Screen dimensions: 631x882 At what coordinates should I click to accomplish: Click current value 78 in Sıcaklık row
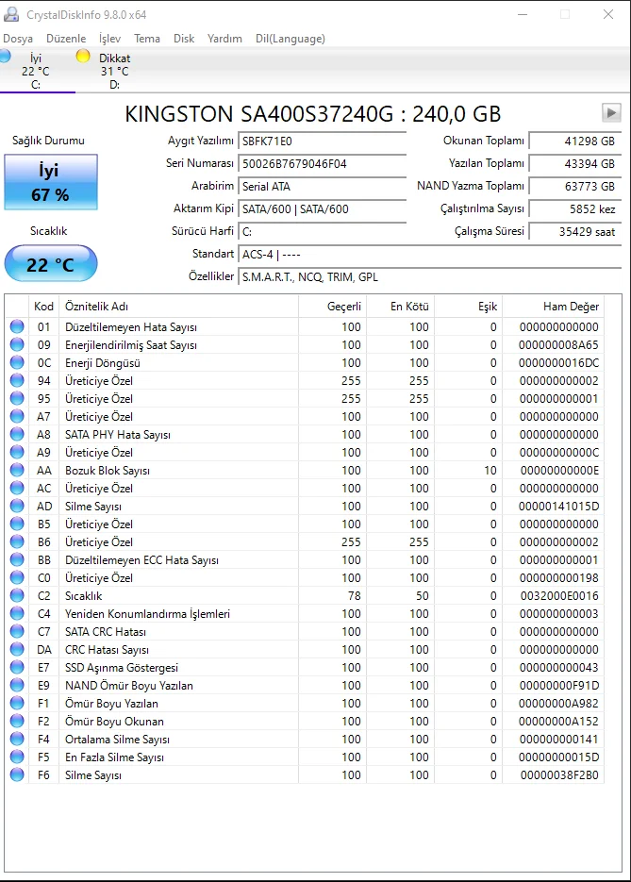tap(355, 595)
